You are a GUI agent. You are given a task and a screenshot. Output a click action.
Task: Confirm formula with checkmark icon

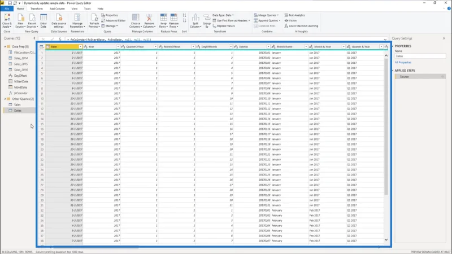(52, 39)
